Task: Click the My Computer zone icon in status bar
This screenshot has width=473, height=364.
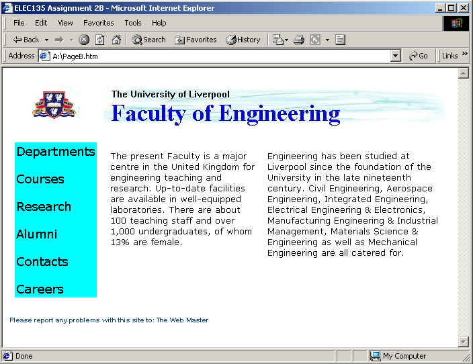Action: (376, 356)
